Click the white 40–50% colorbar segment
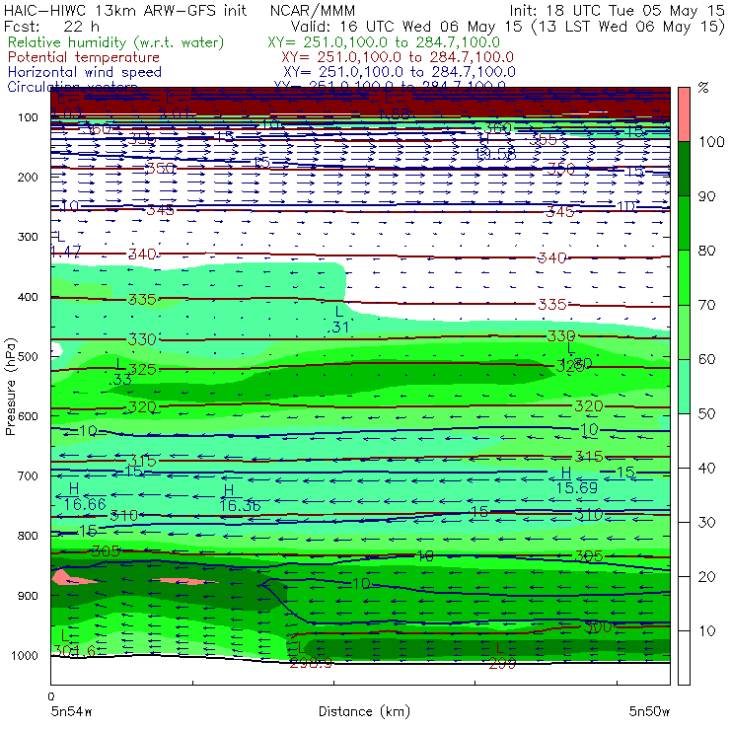 tap(684, 440)
